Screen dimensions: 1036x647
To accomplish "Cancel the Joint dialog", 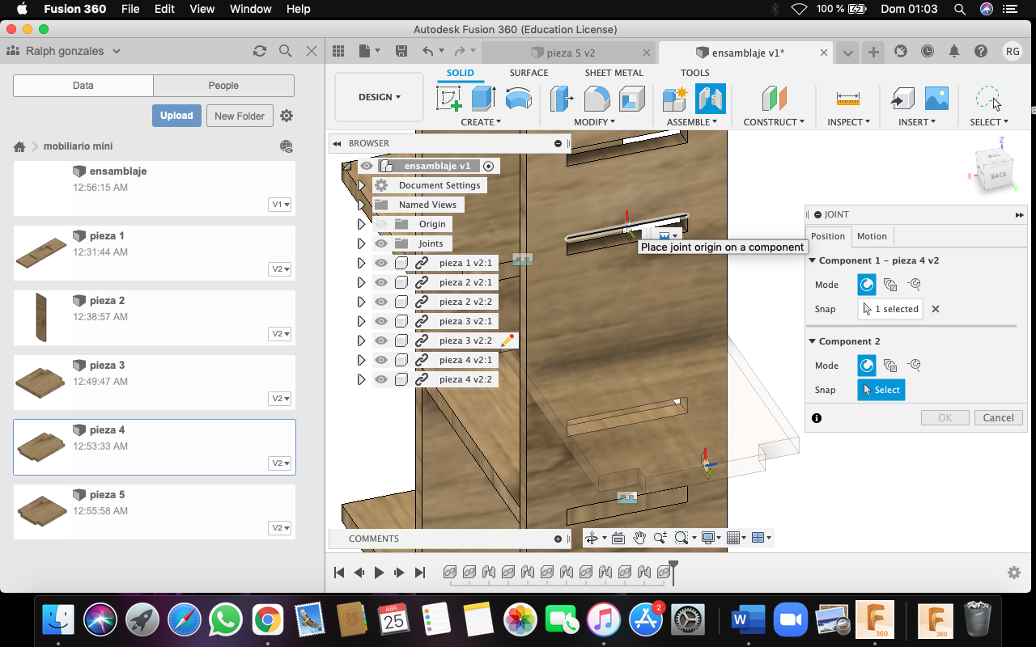I will pos(998,418).
